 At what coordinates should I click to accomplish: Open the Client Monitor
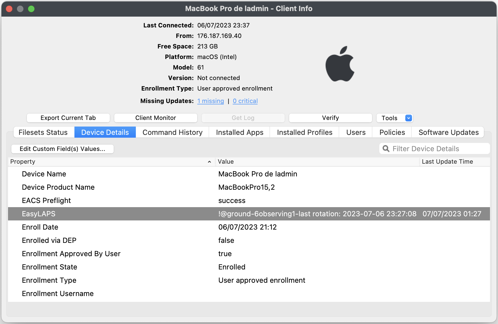[x=156, y=118]
